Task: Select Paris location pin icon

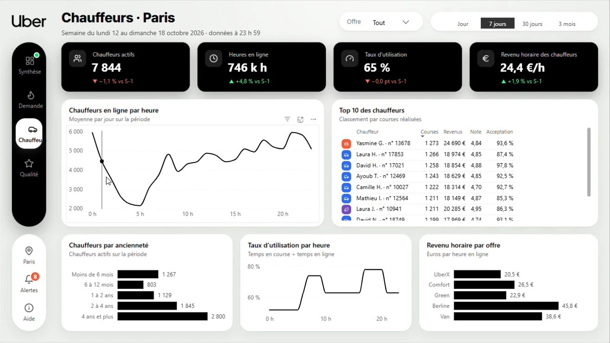Action: coord(29,251)
